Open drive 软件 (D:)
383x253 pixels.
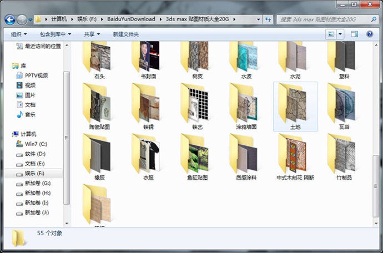(x=31, y=154)
